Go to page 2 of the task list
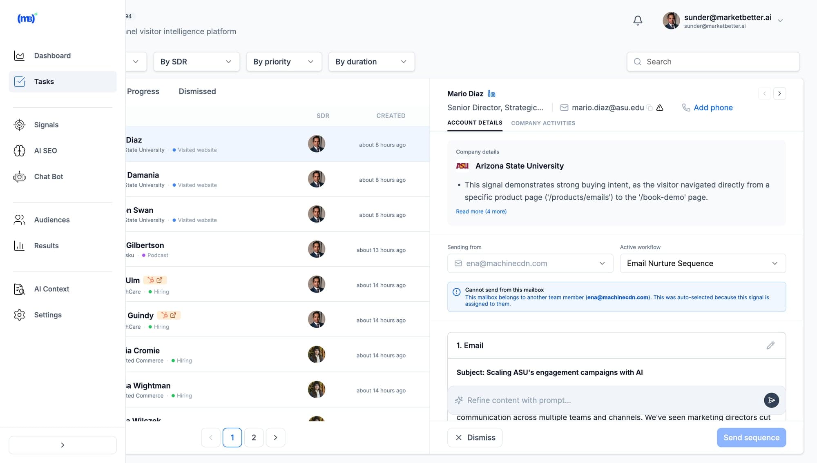Viewport: 817px width, 463px height. pyautogui.click(x=254, y=437)
